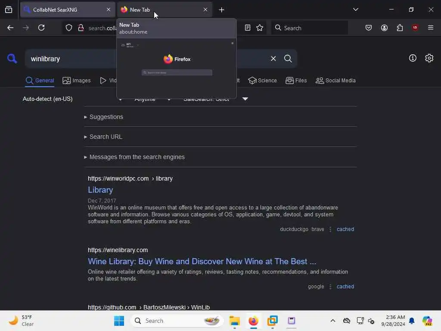
Task: Submit search with magnifier button
Action: (x=288, y=59)
